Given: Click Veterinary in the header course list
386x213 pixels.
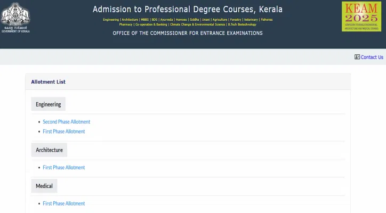Looking at the screenshot, I should (251, 20).
